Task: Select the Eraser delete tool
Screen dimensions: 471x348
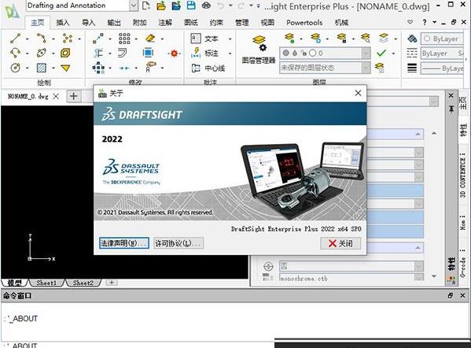Action: 150,39
